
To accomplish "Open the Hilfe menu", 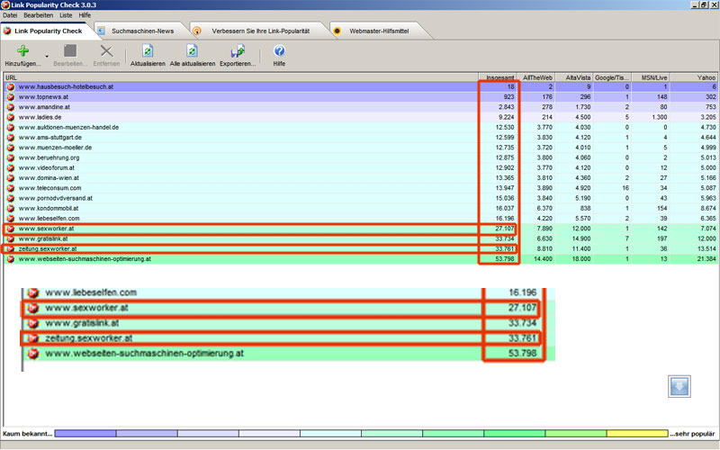I will [85, 15].
